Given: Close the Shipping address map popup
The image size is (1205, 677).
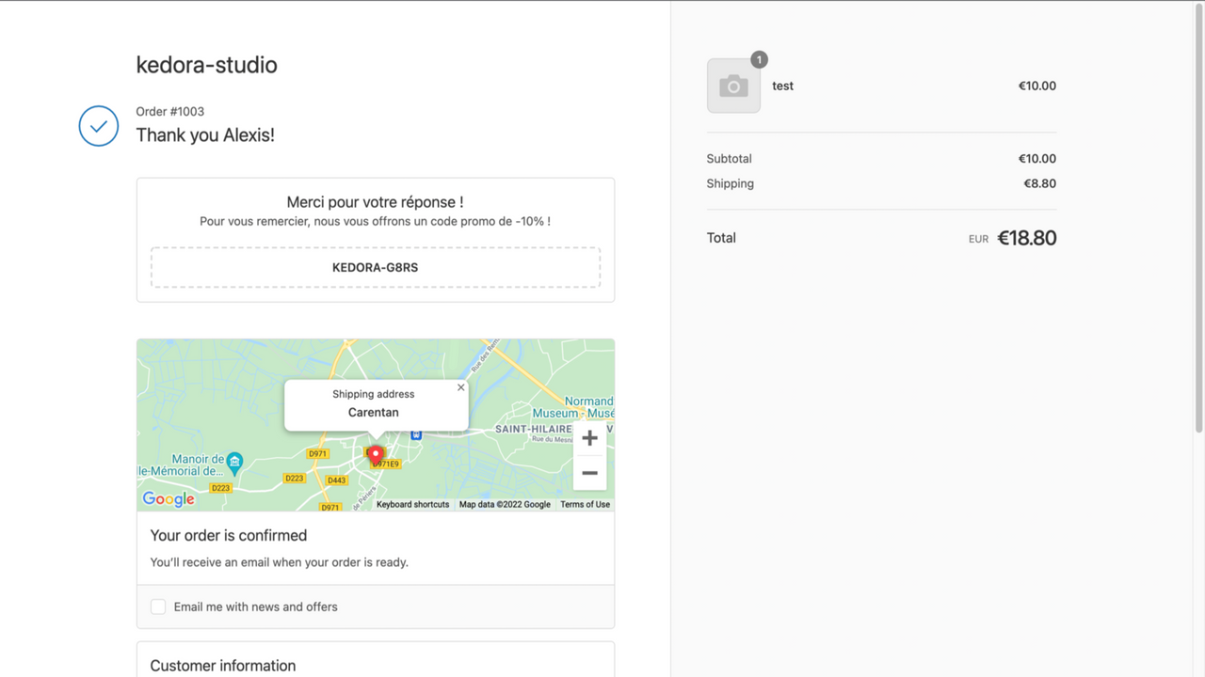Looking at the screenshot, I should tap(460, 387).
